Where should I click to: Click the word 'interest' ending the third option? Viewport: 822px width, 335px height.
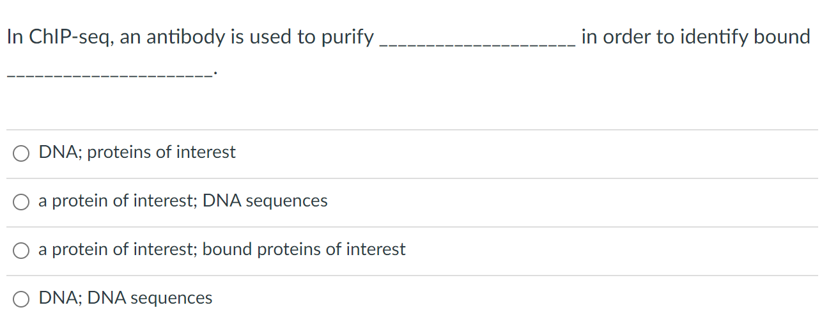[x=376, y=249]
